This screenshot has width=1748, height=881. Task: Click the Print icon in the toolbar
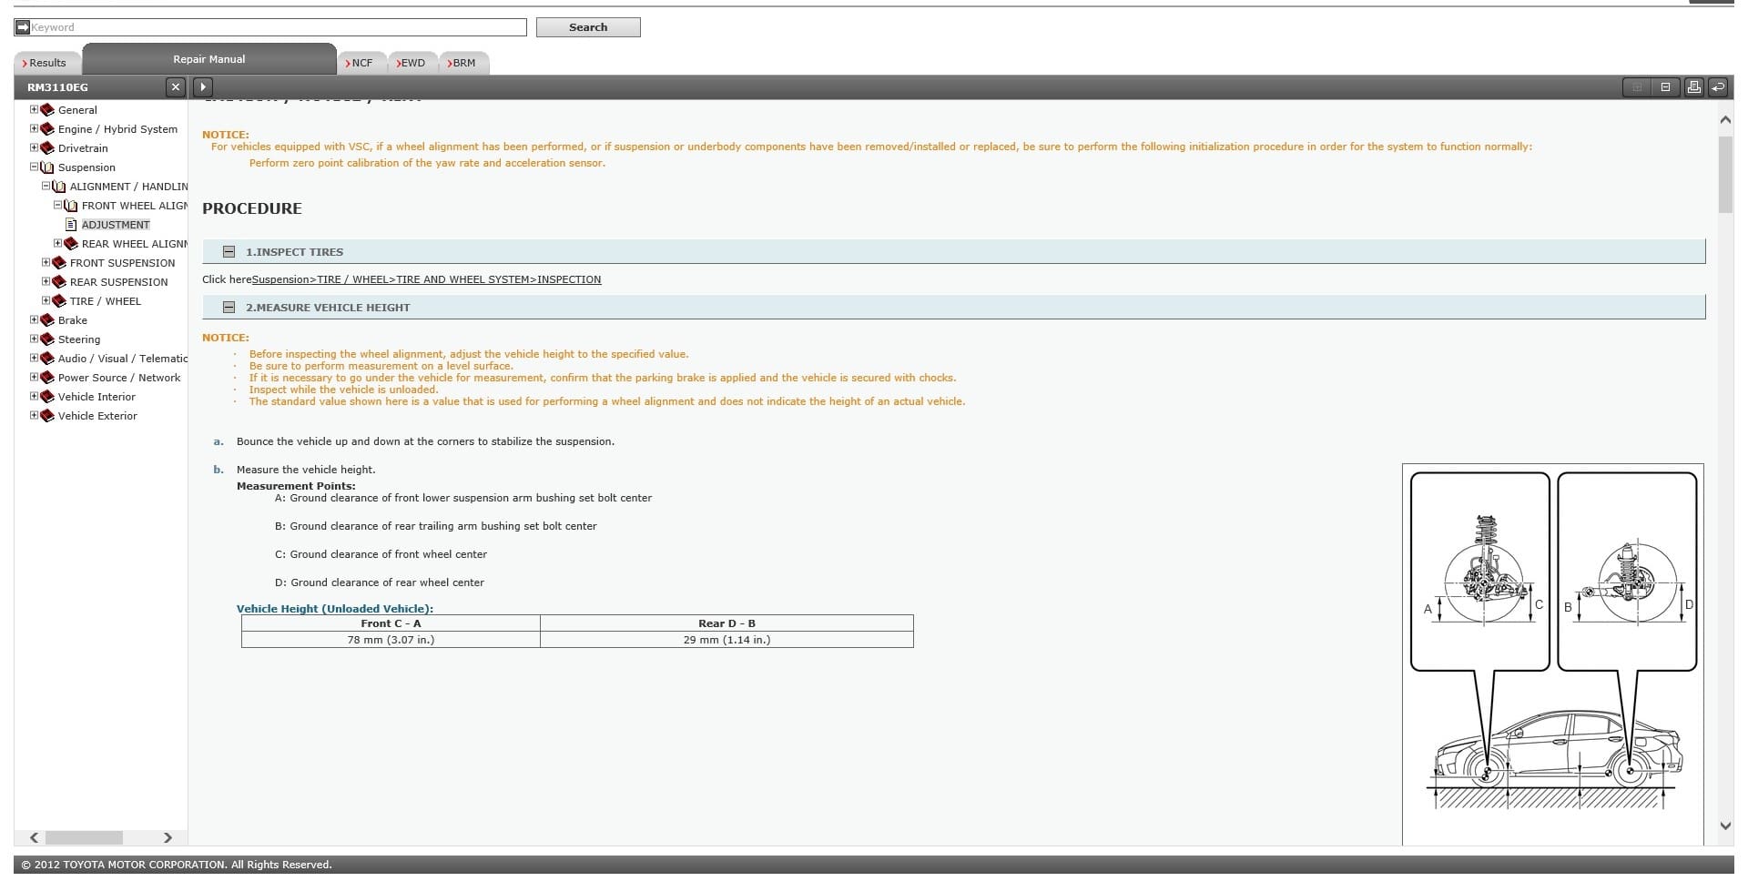1693,87
